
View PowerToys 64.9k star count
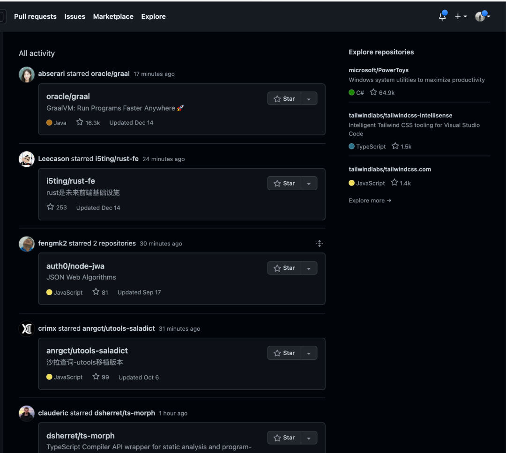click(382, 92)
